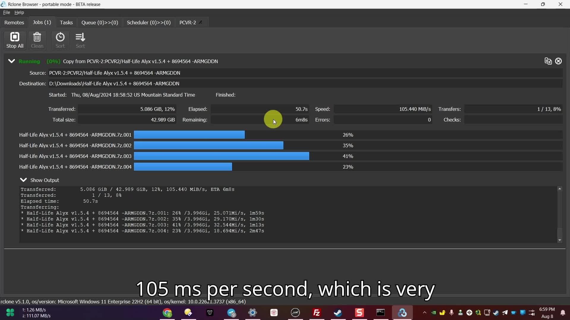The image size is (570, 320).
Task: Cancel the running job with the X icon
Action: (x=558, y=61)
